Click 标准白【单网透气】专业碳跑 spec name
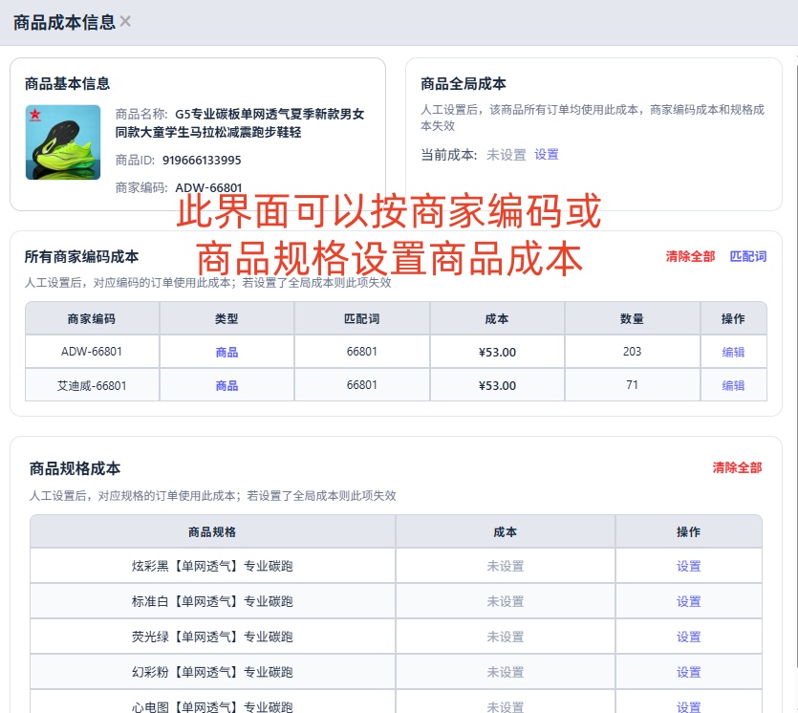798x713 pixels. tap(212, 601)
